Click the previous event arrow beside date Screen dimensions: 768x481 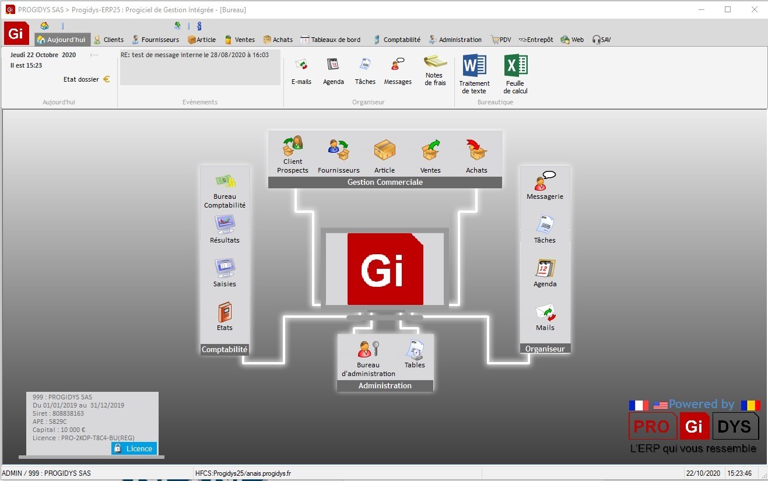pyautogui.click(x=94, y=55)
